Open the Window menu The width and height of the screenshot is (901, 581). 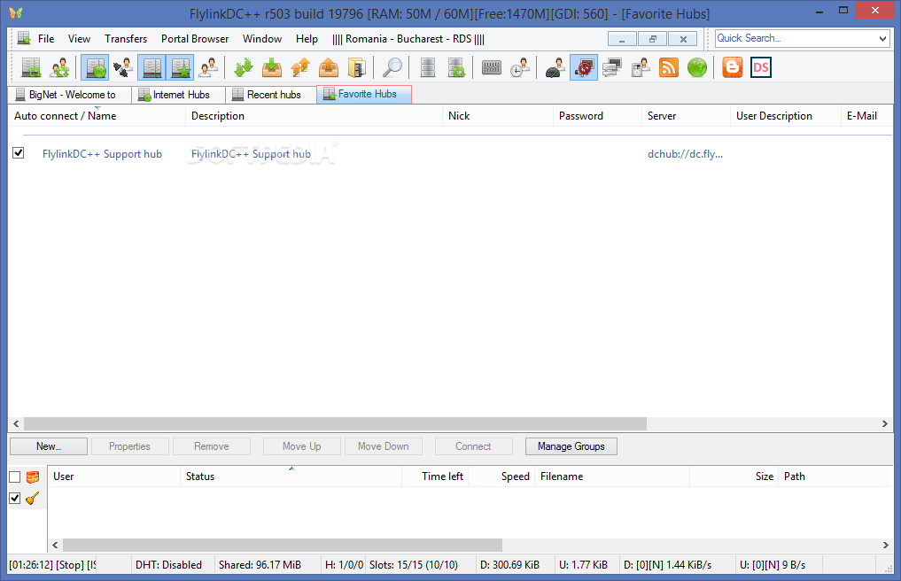[x=262, y=38]
